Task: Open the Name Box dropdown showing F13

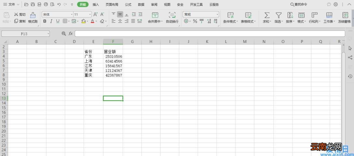Action: pos(48,34)
